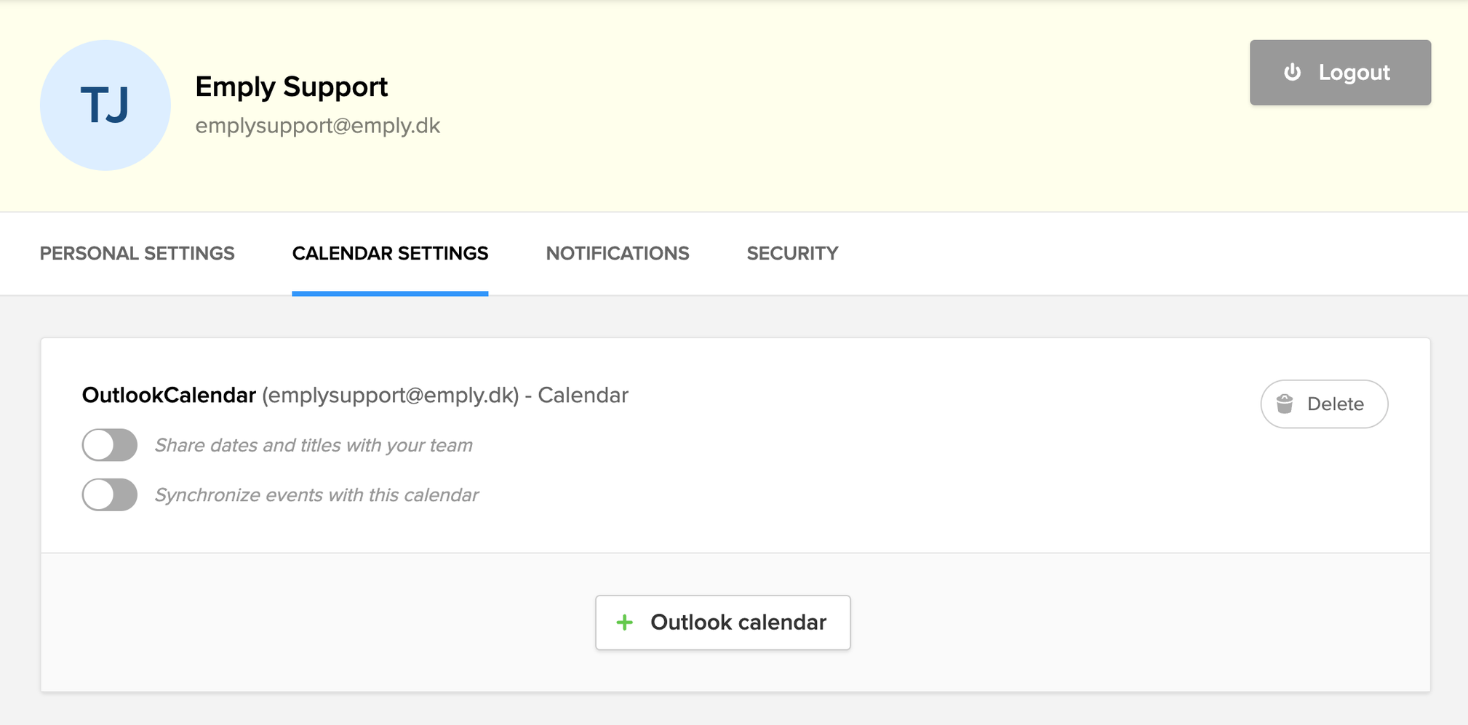This screenshot has height=725, width=1468.
Task: Click the '- Calendar' text after account email
Action: (576, 395)
